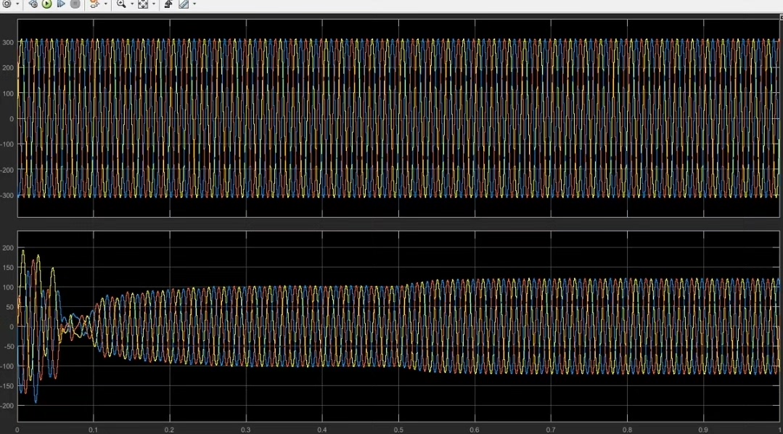
Task: Expand the dropdown next to highlight block icon
Action: tap(105, 4)
